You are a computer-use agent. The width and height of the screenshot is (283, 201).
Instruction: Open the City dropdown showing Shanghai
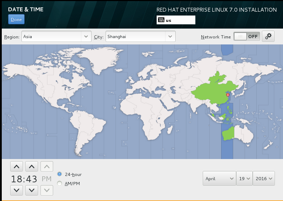140,36
